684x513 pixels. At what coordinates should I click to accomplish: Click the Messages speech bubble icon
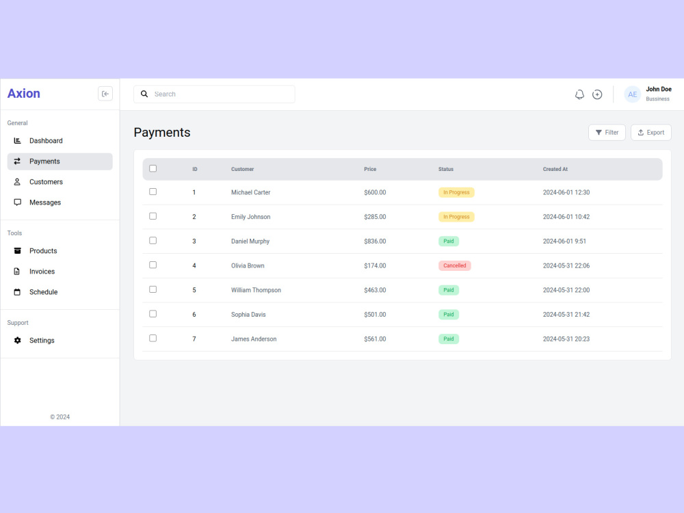coord(18,202)
